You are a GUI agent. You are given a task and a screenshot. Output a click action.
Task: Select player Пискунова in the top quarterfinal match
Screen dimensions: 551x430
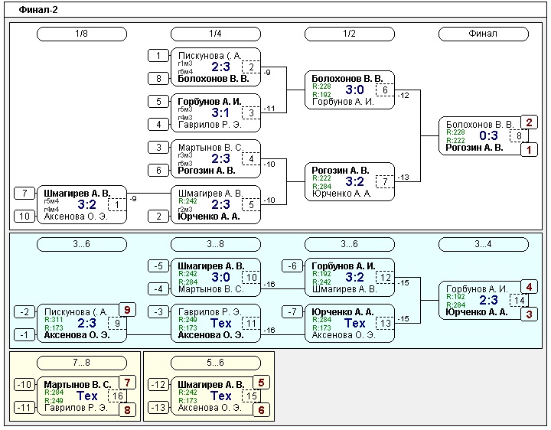[x=209, y=56]
